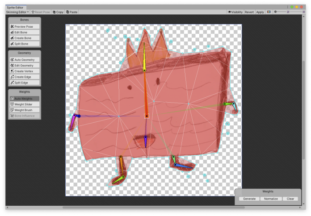Select the Create Edge tool
Viewport: 311px width, 216px height.
(x=25, y=77)
